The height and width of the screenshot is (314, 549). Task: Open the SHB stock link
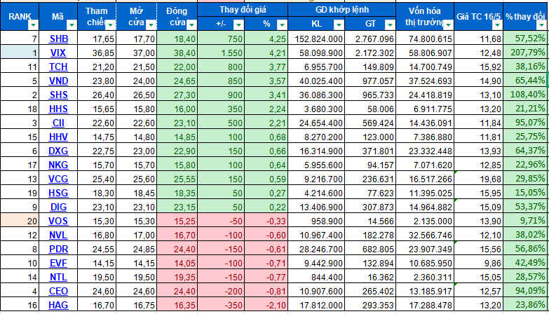[58, 39]
